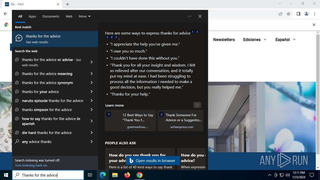
Task: Open citation reference number 2
Action: coord(197,32)
